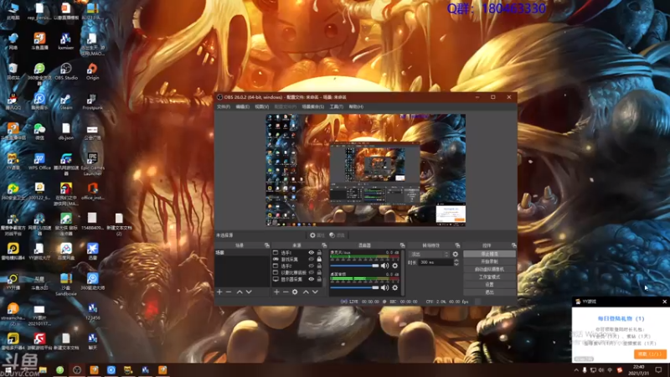The width and height of the screenshot is (670, 377).
Task: Toggle lock on 显示器采集 source
Action: 319,279
